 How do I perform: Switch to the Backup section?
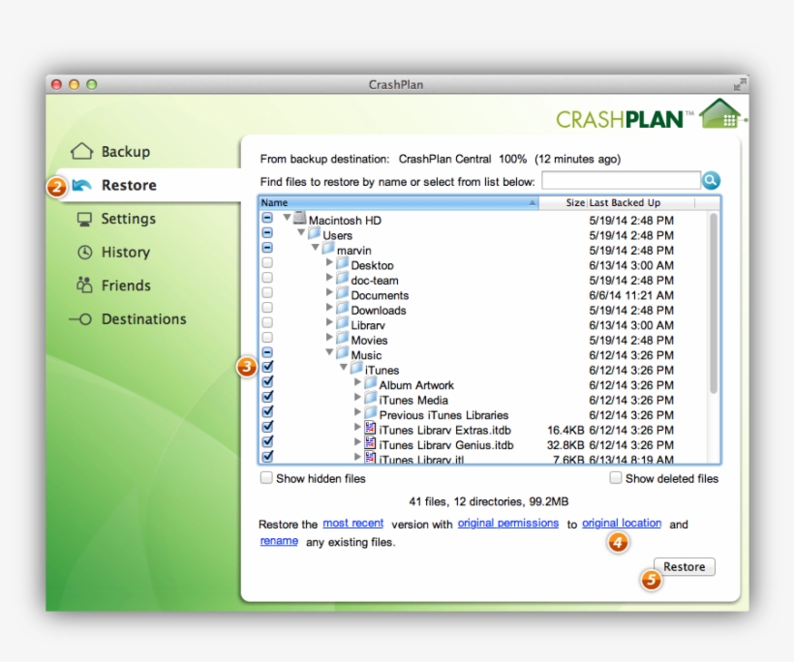(124, 151)
